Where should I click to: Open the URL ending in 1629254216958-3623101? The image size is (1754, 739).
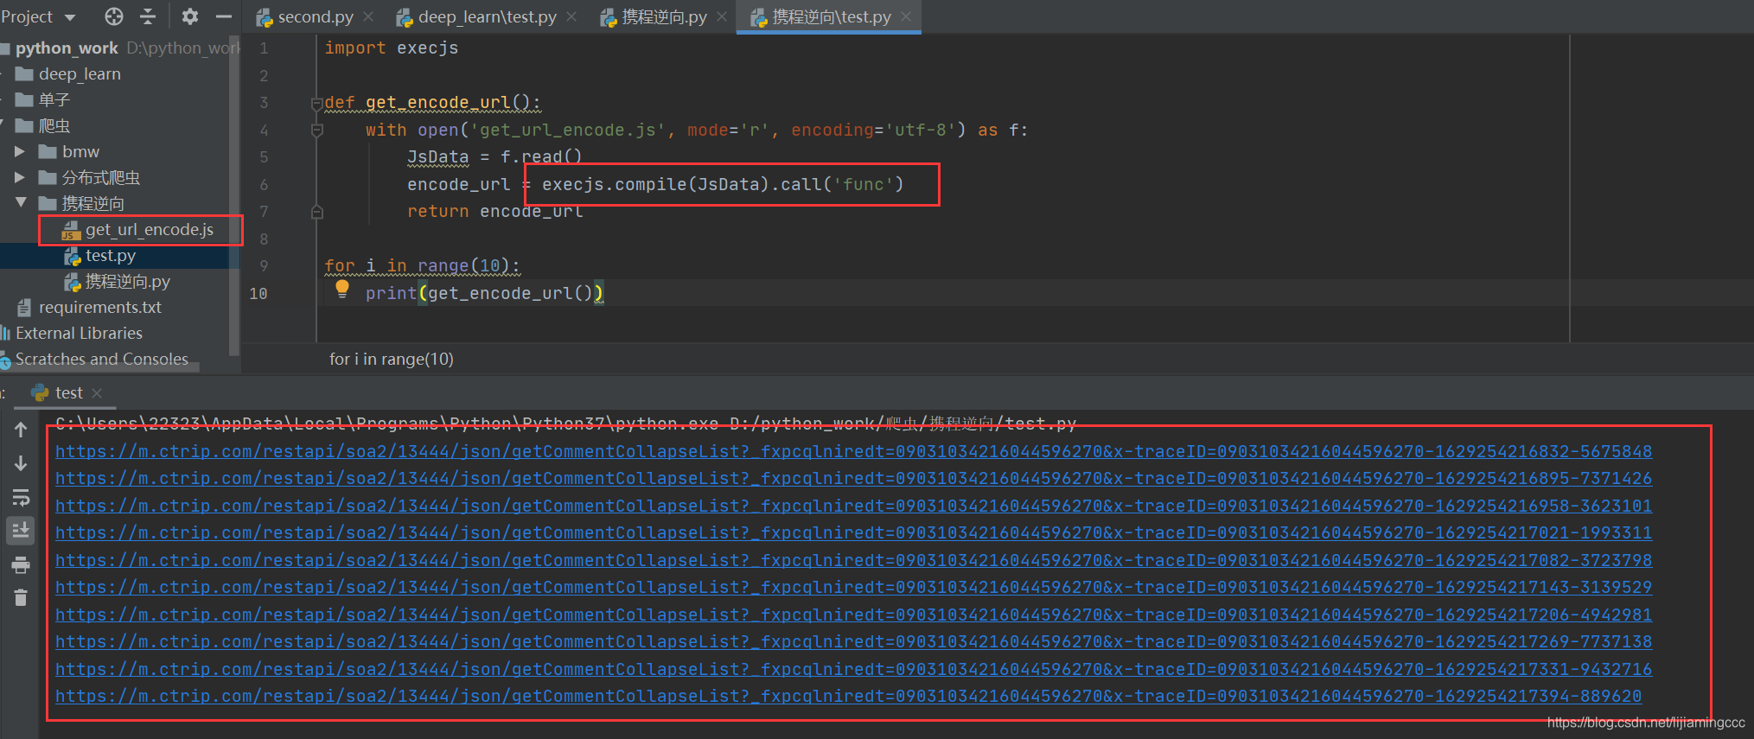coord(853,506)
